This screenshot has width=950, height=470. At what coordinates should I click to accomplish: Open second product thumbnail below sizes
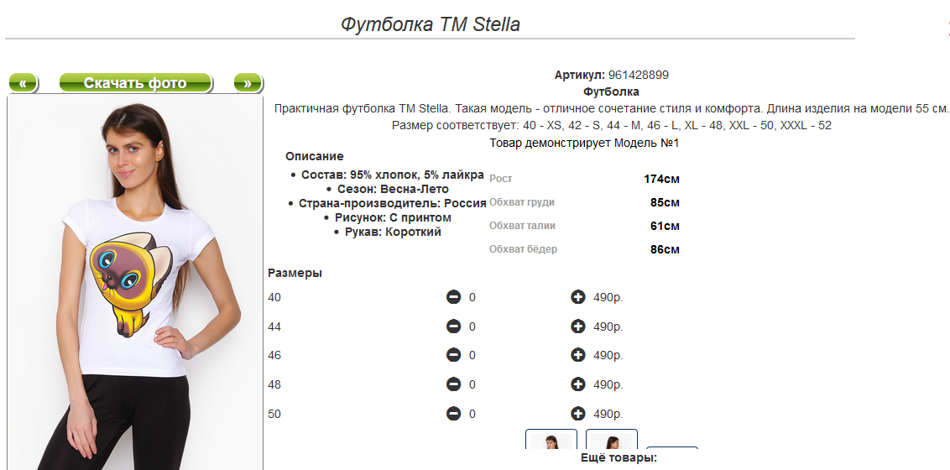(611, 438)
